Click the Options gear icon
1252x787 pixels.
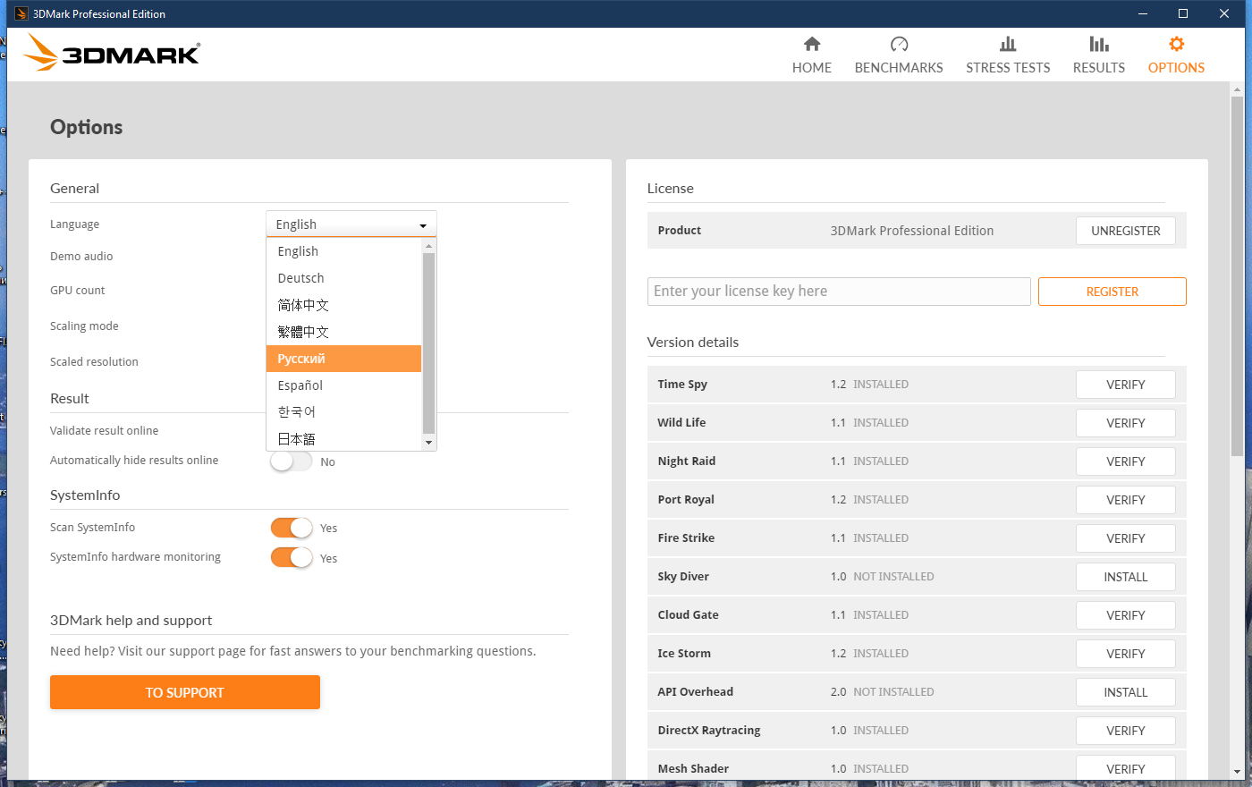pyautogui.click(x=1176, y=44)
